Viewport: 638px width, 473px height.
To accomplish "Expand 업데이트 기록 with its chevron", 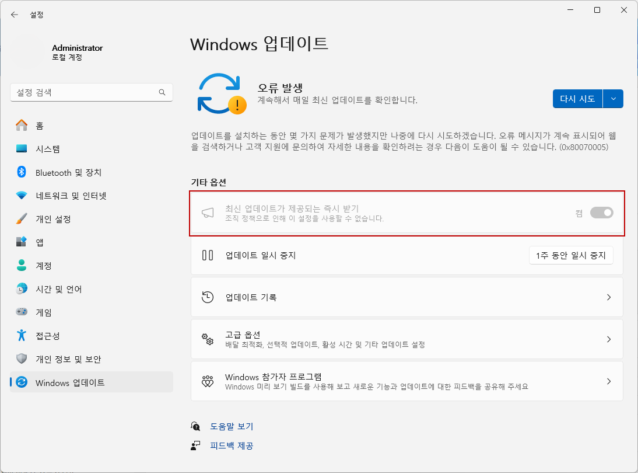I will coord(609,297).
